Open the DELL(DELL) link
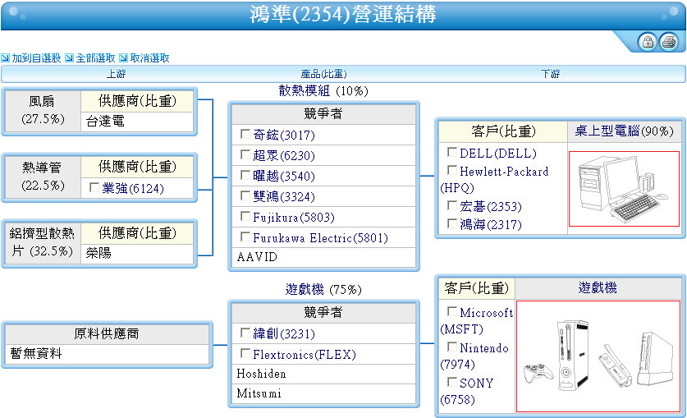Viewport: 687px width, 418px height. (498, 154)
